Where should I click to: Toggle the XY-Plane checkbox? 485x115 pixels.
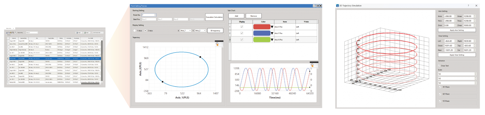[440, 87]
